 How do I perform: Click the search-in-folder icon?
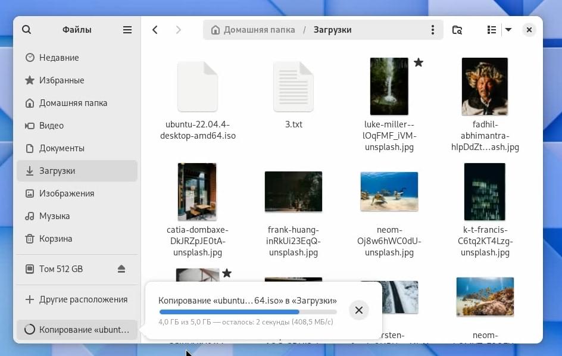click(x=457, y=30)
